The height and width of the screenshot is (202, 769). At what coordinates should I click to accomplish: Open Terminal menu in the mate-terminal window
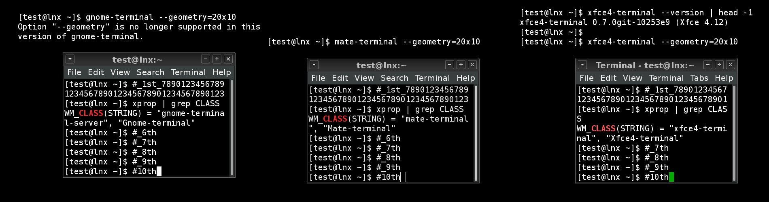pos(432,78)
